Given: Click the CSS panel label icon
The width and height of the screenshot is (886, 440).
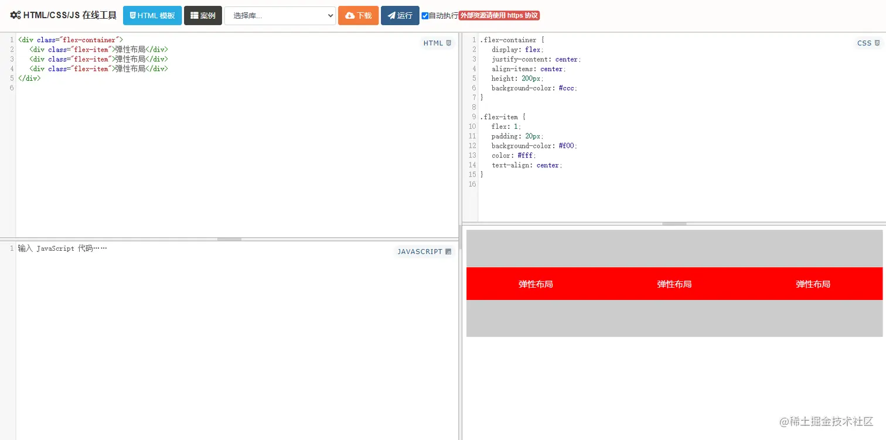Looking at the screenshot, I should click(x=877, y=43).
